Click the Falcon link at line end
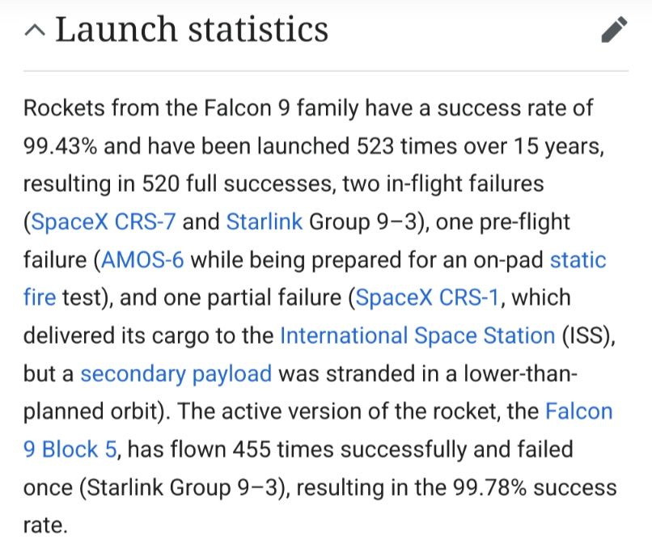The width and height of the screenshot is (652, 540). click(579, 411)
